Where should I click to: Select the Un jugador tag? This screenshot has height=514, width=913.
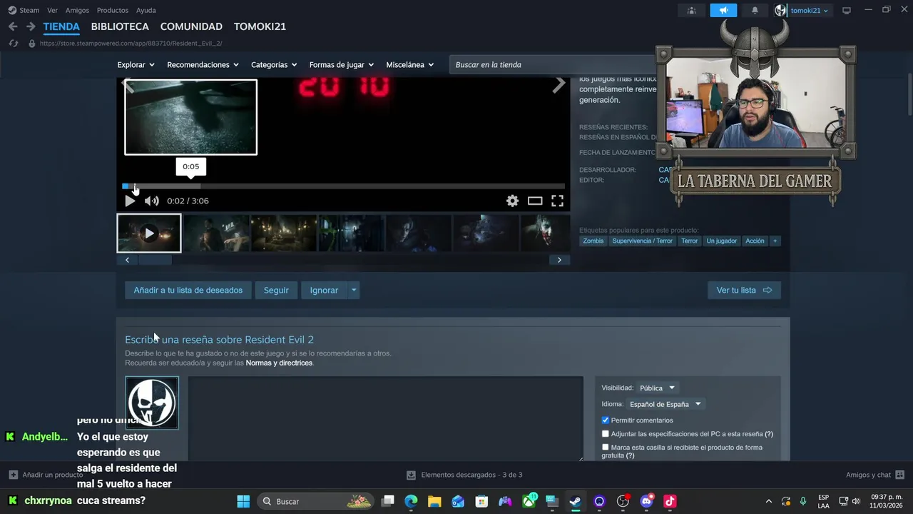721,241
